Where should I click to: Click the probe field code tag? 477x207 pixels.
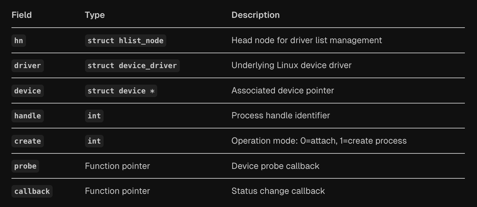click(x=25, y=166)
